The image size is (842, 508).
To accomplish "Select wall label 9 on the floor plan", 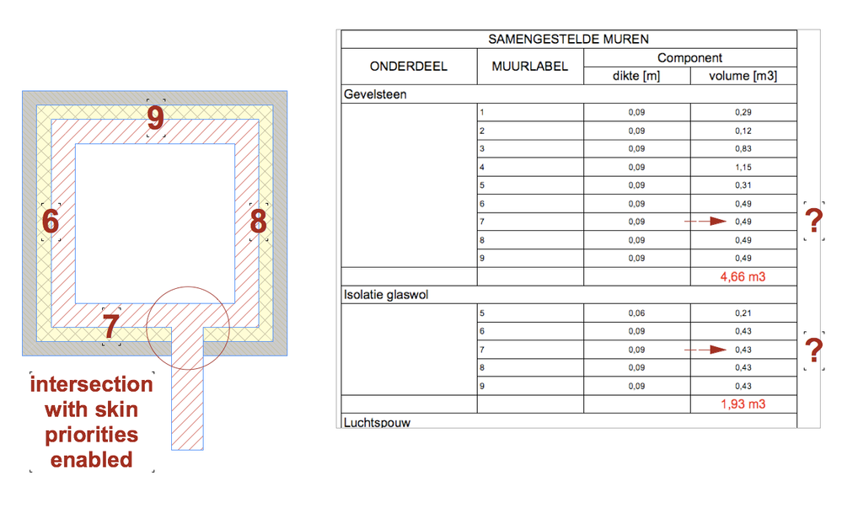I will point(154,119).
